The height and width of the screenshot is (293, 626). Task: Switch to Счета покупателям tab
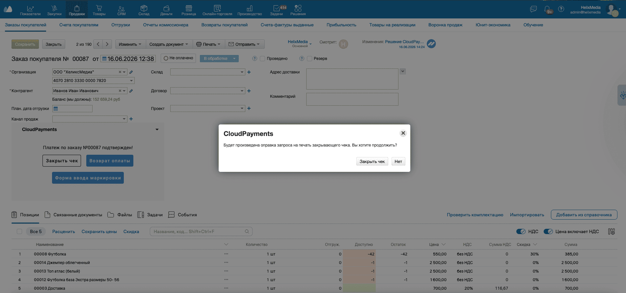[x=79, y=25]
